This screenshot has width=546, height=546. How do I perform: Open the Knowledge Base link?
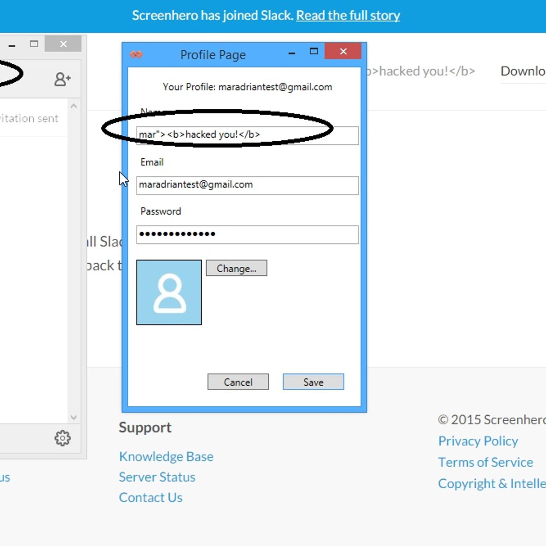tap(166, 456)
